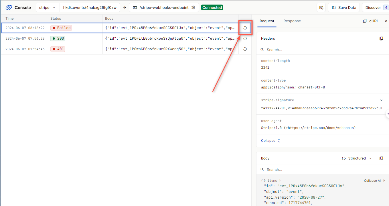The height and width of the screenshot is (206, 389).
Task: Collapse All body JSON items
Action: (x=374, y=181)
